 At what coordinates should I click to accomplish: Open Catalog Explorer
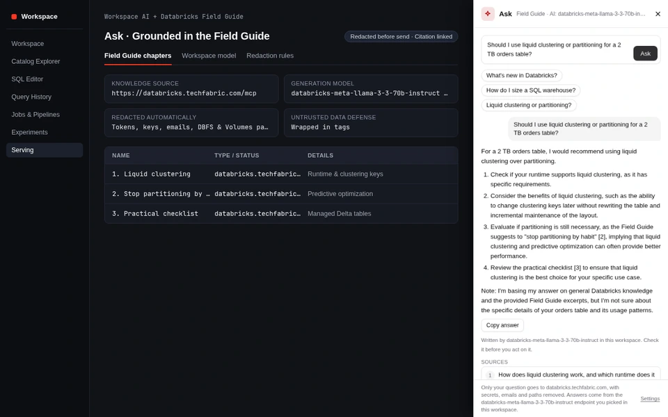point(45,61)
